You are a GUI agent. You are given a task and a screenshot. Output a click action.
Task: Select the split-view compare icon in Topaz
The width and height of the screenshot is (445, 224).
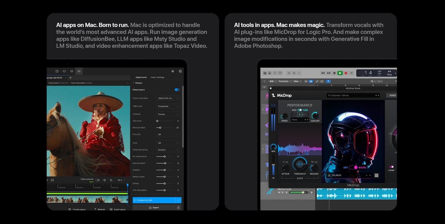[x=72, y=71]
